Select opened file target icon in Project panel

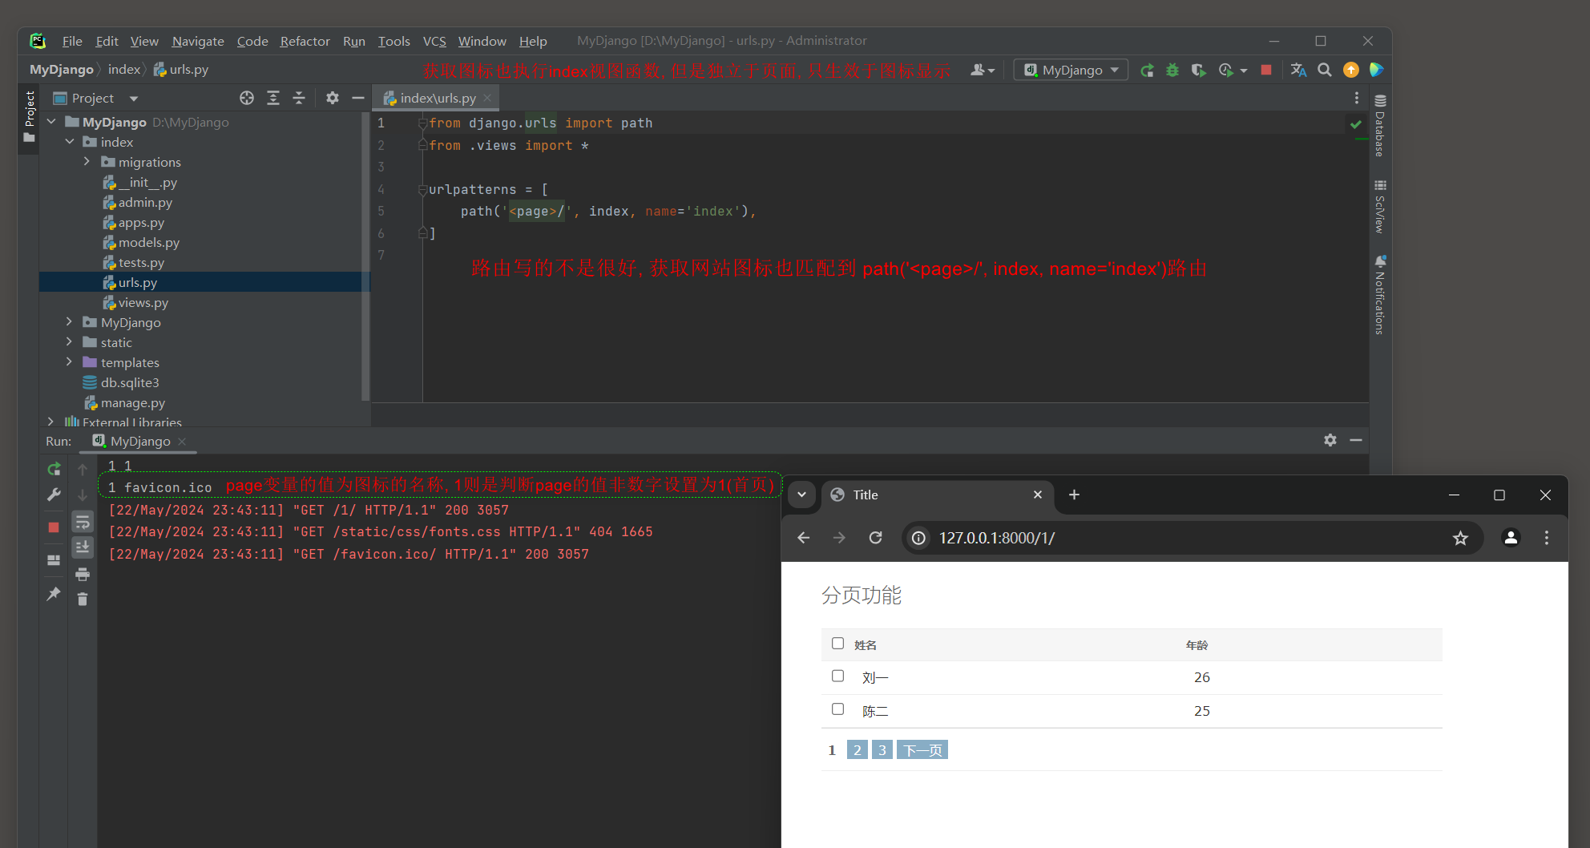pyautogui.click(x=247, y=98)
